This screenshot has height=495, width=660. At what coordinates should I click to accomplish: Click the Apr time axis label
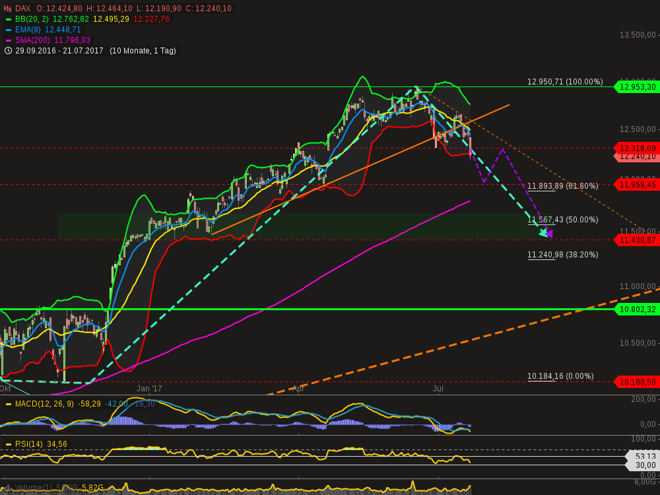pyautogui.click(x=298, y=389)
